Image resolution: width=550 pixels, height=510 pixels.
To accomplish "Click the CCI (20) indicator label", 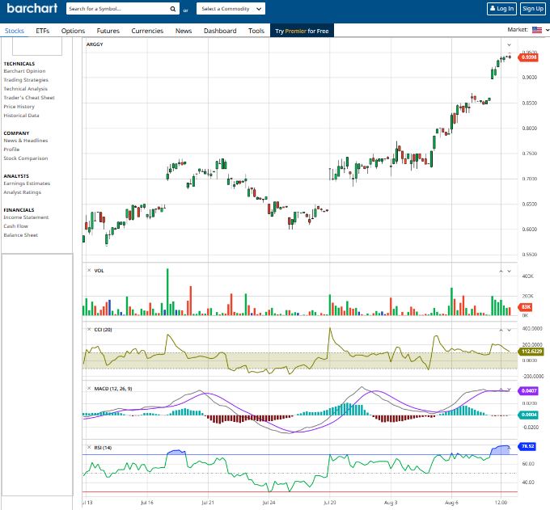I will pyautogui.click(x=103, y=329).
